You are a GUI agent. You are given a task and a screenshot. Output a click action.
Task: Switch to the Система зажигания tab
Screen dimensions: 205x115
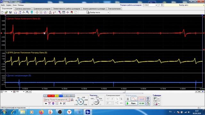(23, 9)
